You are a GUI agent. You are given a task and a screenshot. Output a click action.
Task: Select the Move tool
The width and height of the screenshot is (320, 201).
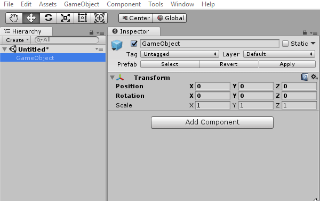[31, 18]
